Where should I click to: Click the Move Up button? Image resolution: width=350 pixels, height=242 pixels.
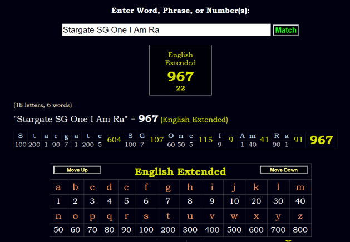(x=77, y=170)
